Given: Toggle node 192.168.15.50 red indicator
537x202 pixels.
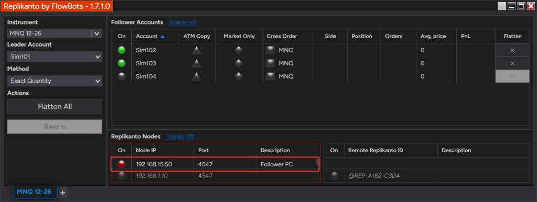Looking at the screenshot, I should (121, 164).
